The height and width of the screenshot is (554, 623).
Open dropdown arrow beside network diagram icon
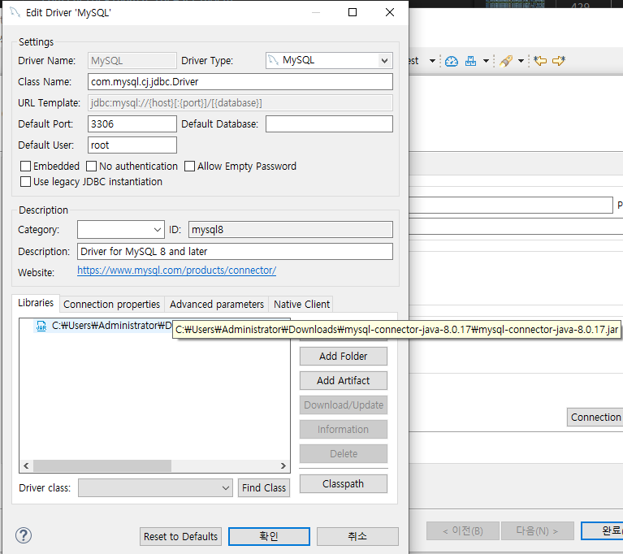pos(486,61)
